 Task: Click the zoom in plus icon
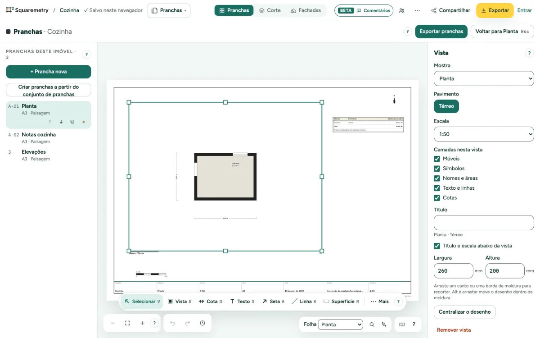(142, 323)
